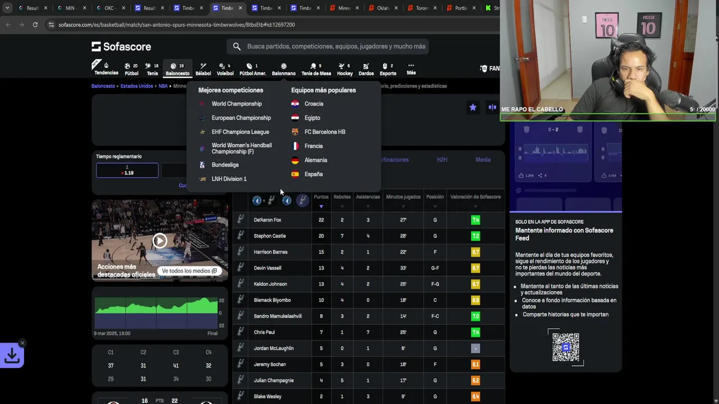719x404 pixels.
Task: Open the Tendencias trending section
Action: coord(106,69)
